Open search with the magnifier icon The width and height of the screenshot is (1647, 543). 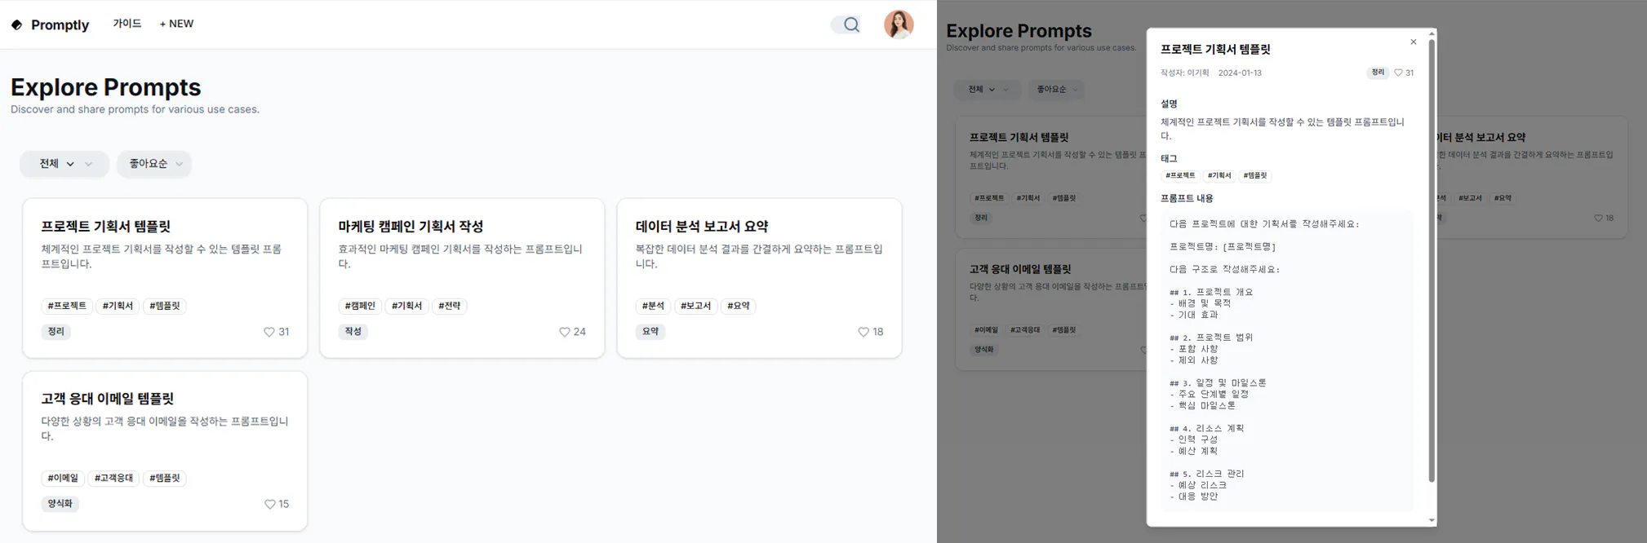(x=850, y=24)
